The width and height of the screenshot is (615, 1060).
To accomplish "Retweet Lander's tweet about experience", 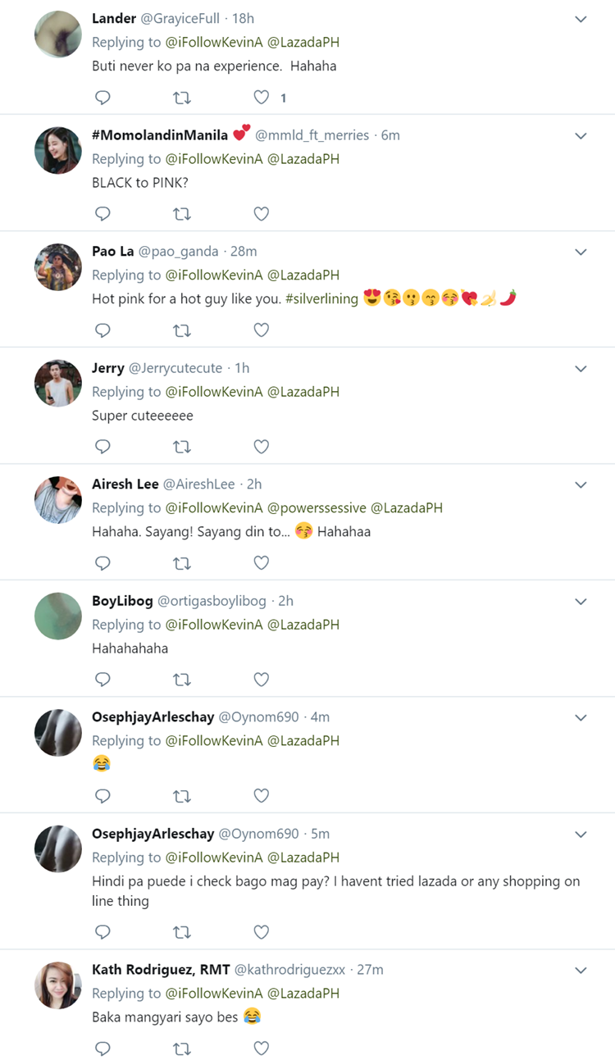I will coord(182,98).
